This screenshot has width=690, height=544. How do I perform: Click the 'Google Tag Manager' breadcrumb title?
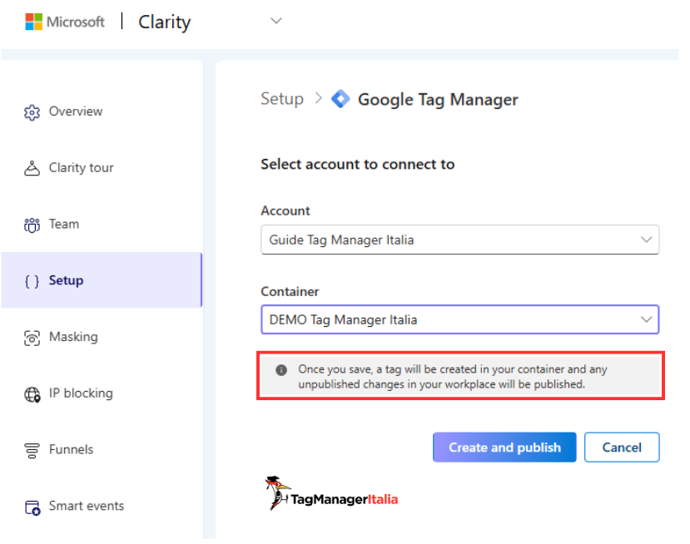point(438,99)
